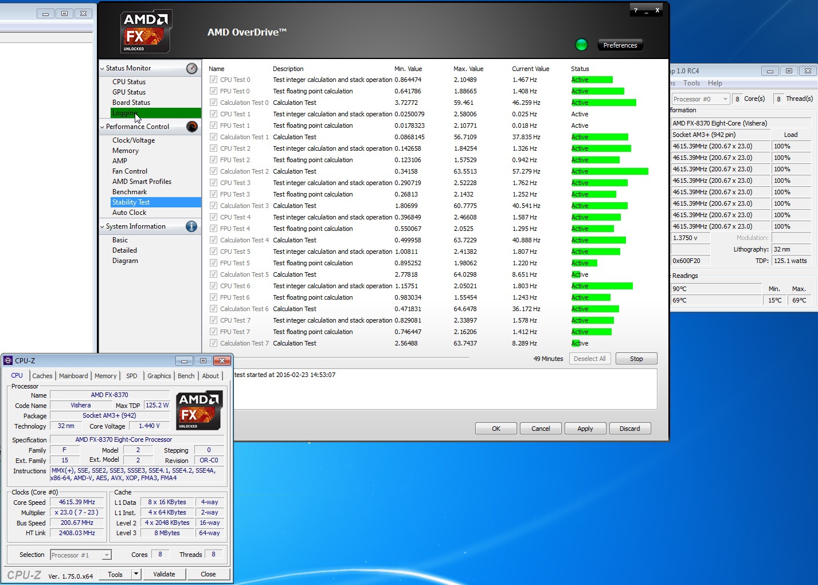Click the Status Monitor gauge icon
The height and width of the screenshot is (585, 818).
click(192, 69)
